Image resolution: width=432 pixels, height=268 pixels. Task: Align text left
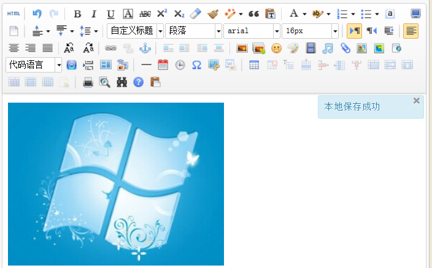[411, 31]
